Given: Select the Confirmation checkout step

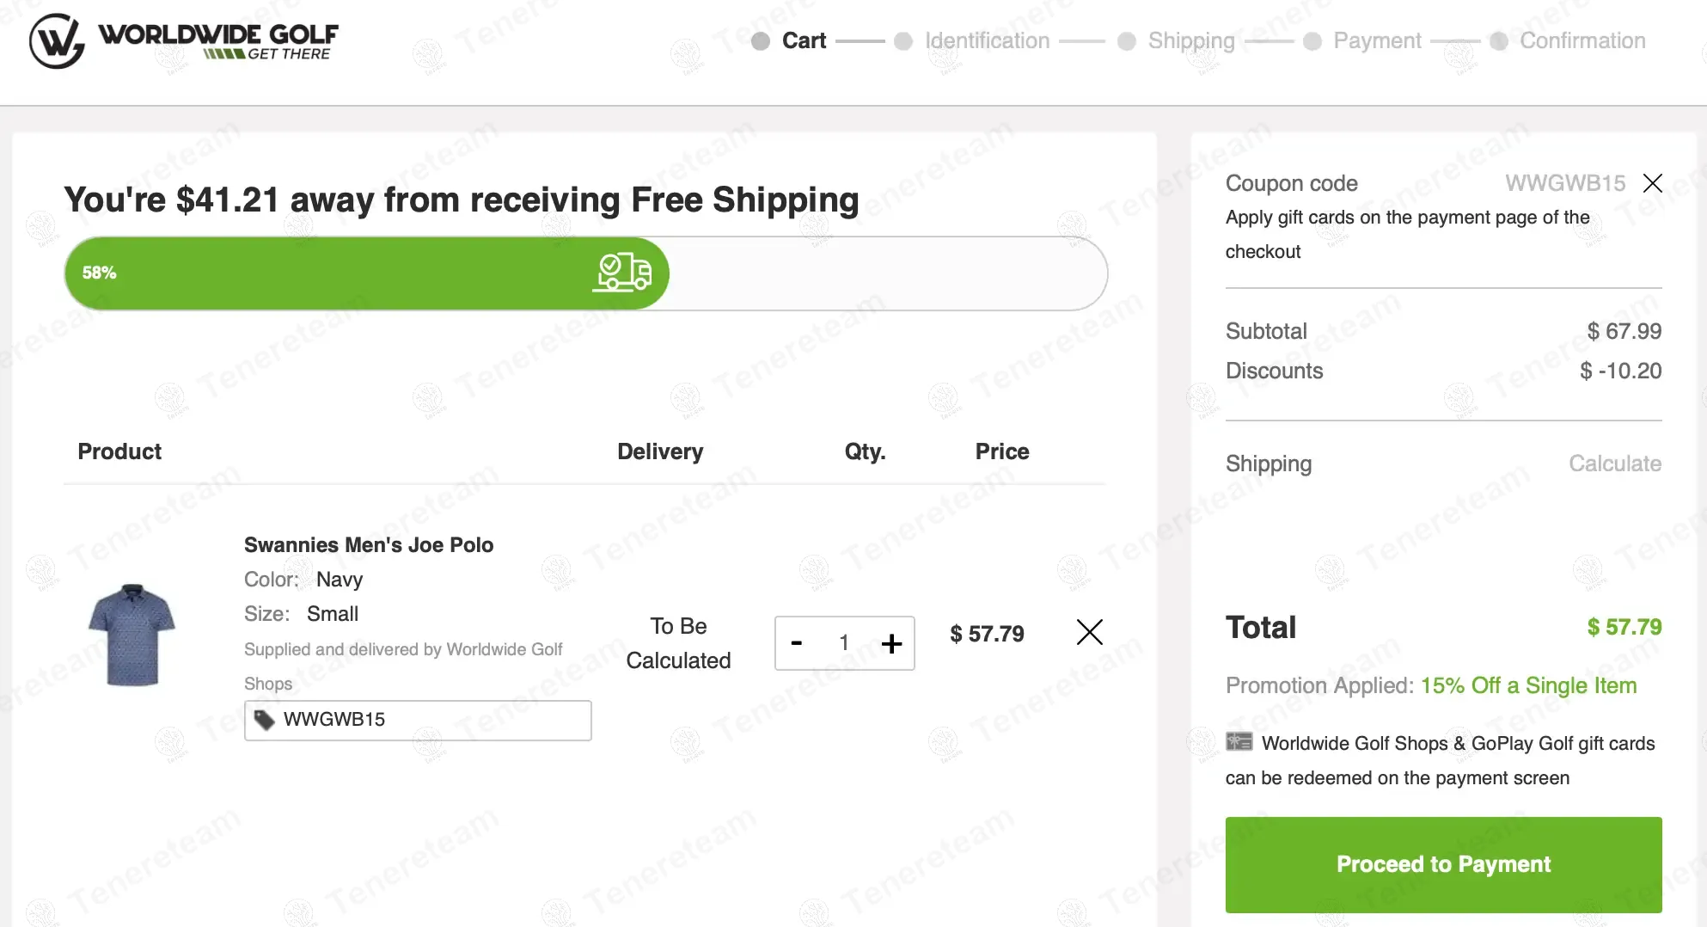Looking at the screenshot, I should tap(1582, 40).
